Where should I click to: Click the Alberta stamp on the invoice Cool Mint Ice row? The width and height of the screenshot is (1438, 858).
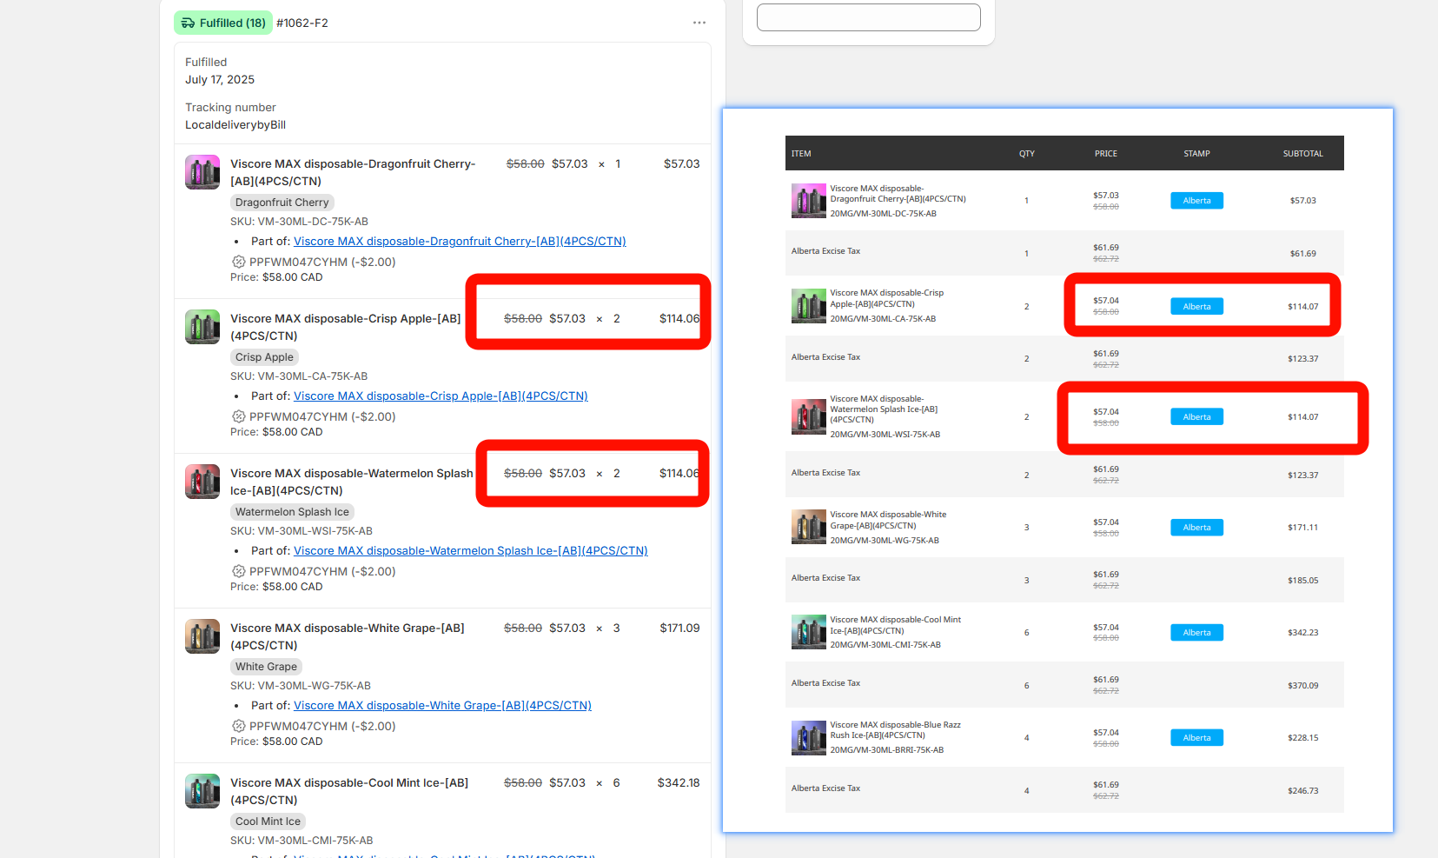[1196, 633]
